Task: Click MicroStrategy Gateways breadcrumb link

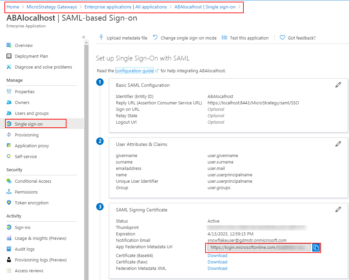Action: tap(52, 7)
